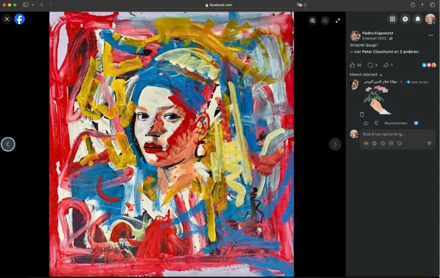Viewport: 440px width, 278px height.
Task: Click the painting image
Action: click(172, 144)
